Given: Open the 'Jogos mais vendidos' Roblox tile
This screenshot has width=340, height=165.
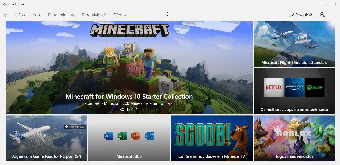Looking at the screenshot, I should point(294,138).
